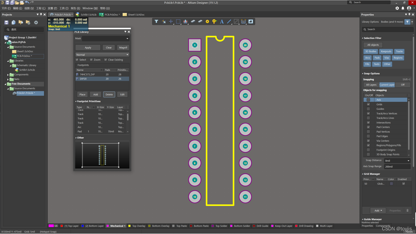Open the settings gear at top right

coord(397,8)
